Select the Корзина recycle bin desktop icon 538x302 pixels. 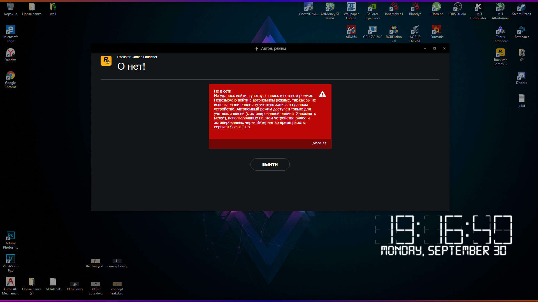11,9
